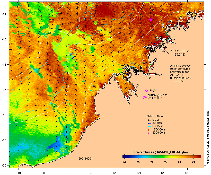This screenshot has height=175, width=211.
Task: Click the cyan 200m isobath legend line
Action: (83, 161)
